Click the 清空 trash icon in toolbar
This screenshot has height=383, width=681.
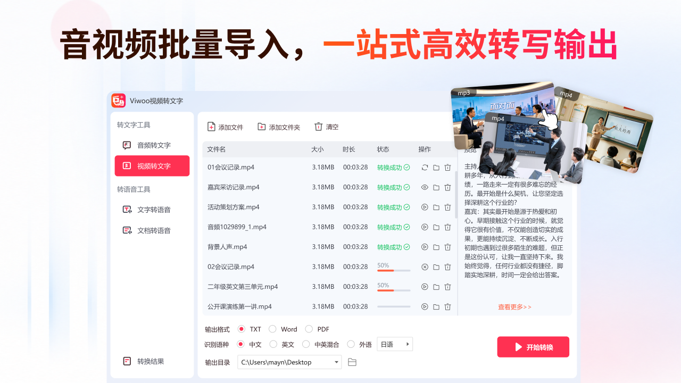click(x=318, y=127)
